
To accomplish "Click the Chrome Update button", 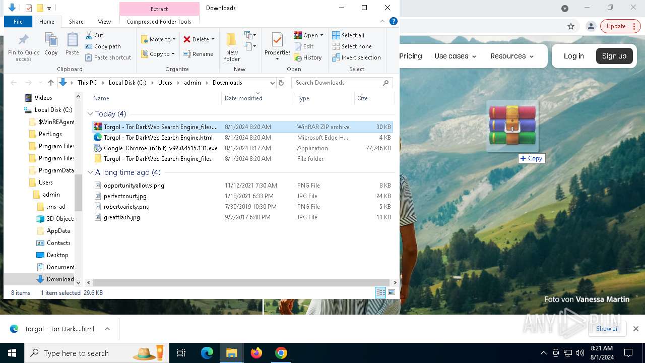I will tap(620, 26).
